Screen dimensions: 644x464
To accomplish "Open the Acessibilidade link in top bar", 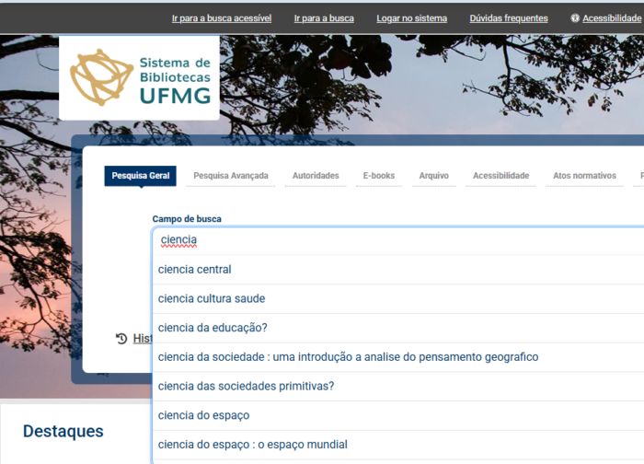I will 605,18.
